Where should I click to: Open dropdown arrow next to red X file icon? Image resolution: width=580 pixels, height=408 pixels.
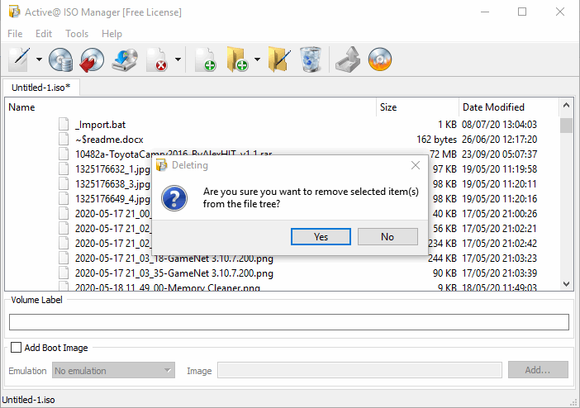[178, 59]
